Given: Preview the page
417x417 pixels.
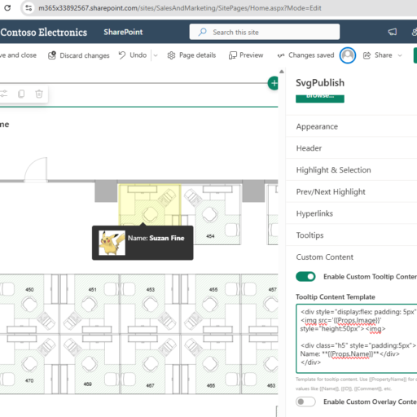Looking at the screenshot, I should click(x=246, y=55).
